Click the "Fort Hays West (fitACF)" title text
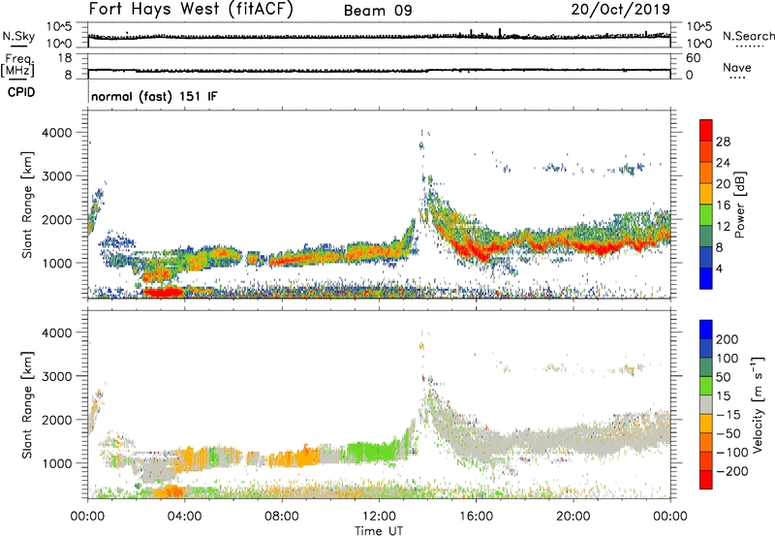 pos(191,9)
